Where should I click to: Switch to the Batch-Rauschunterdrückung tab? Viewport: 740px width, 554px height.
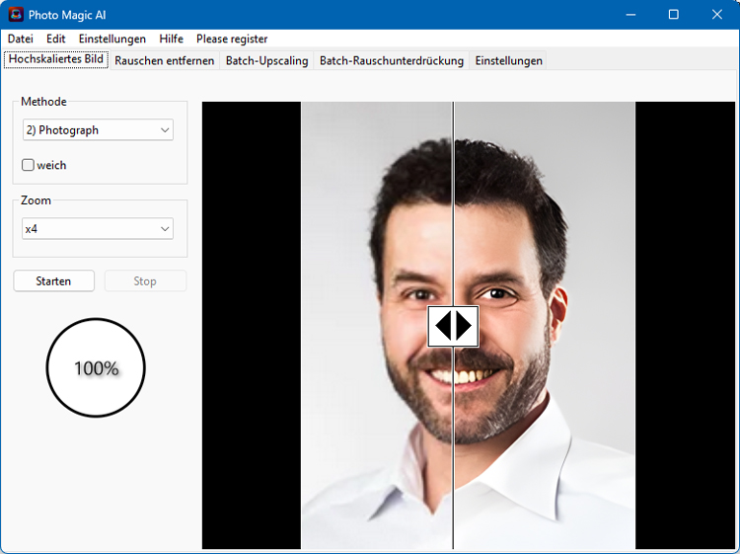point(392,61)
